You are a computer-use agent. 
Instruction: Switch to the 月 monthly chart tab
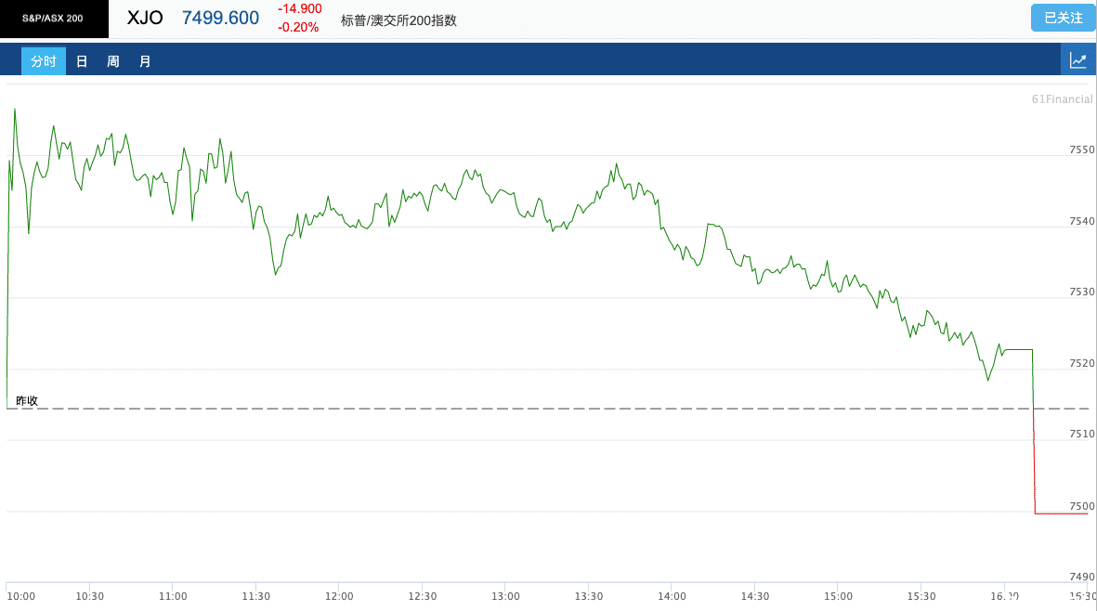click(x=145, y=61)
